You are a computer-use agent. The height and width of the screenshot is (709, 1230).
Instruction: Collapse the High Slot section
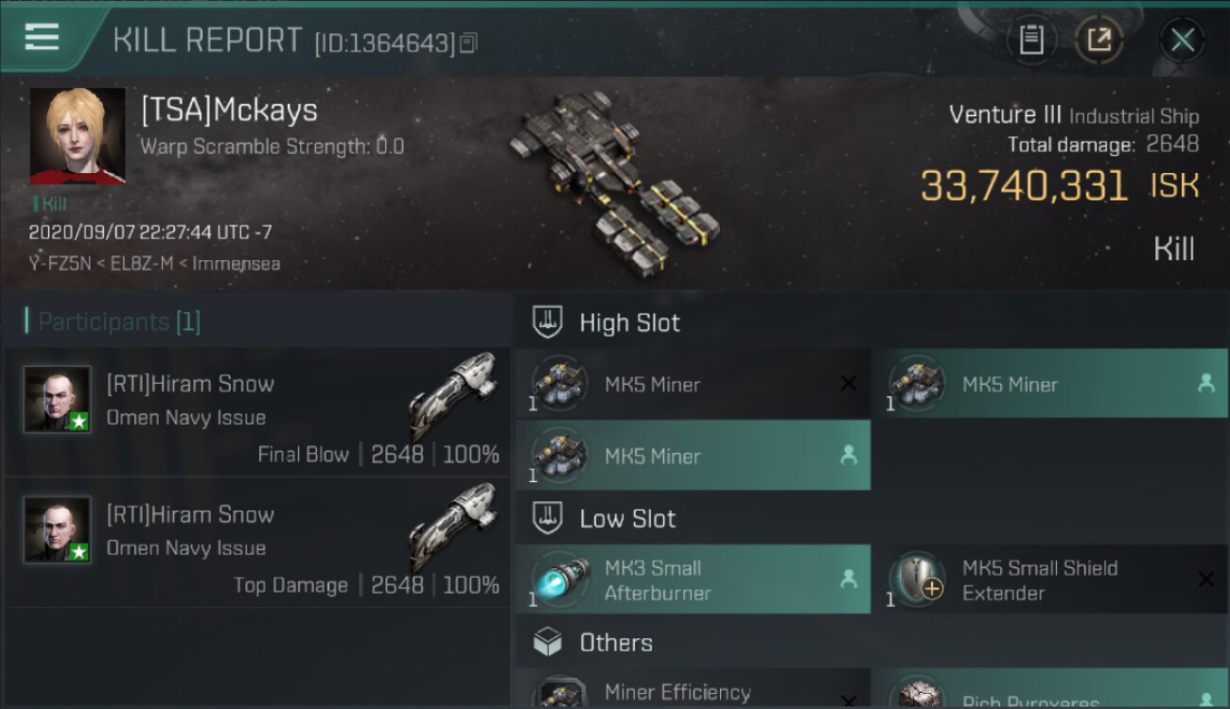click(549, 322)
